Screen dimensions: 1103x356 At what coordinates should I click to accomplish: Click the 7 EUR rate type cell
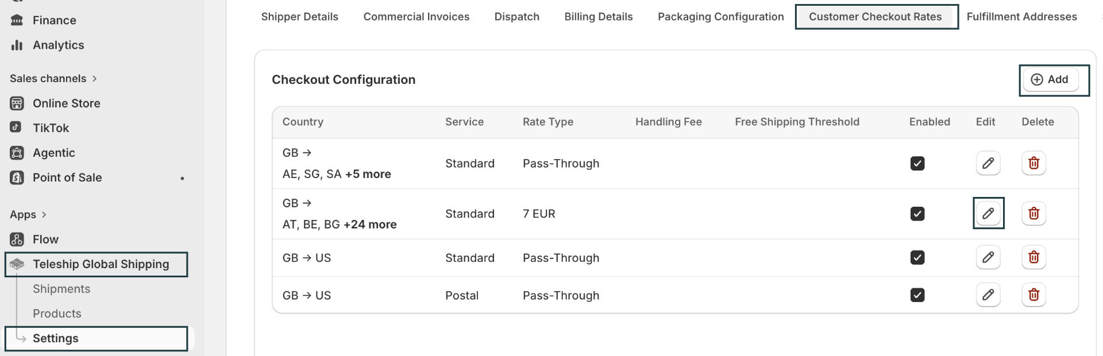point(539,214)
